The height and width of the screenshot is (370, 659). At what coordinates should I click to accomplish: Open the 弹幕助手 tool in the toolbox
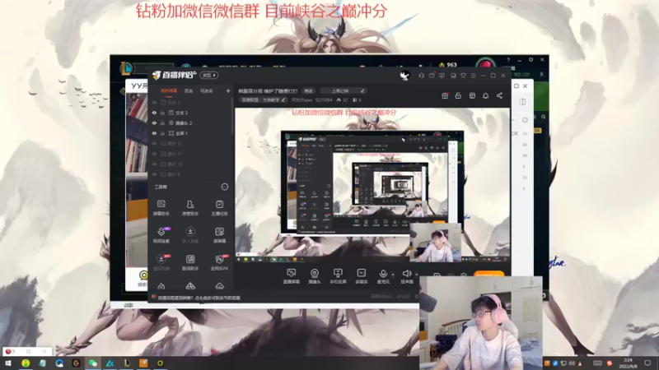click(161, 208)
